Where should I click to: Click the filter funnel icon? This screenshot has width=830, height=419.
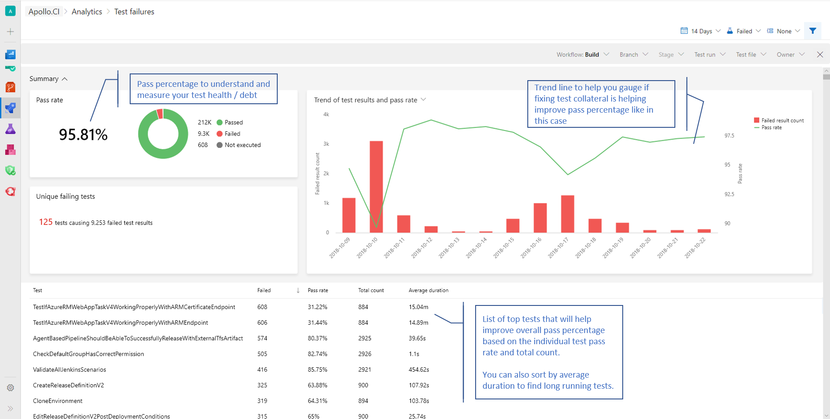pyautogui.click(x=812, y=31)
